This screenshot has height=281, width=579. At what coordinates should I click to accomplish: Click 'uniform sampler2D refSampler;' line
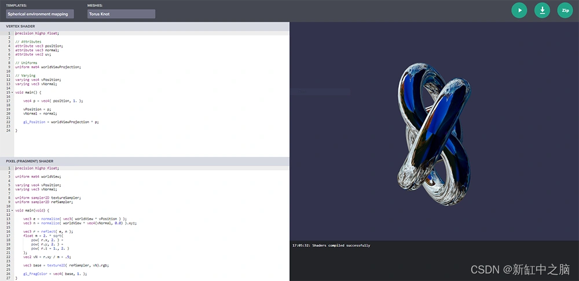tap(44, 202)
